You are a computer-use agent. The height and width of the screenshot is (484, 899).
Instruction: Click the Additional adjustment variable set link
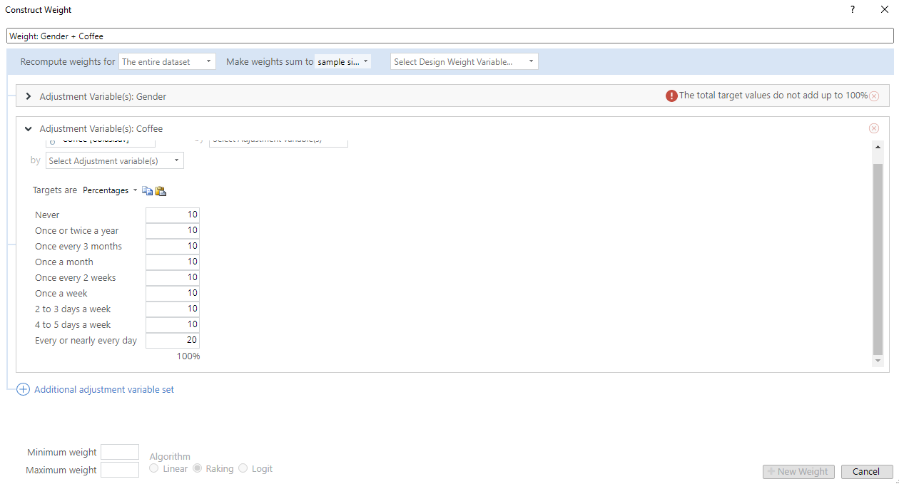[104, 390]
